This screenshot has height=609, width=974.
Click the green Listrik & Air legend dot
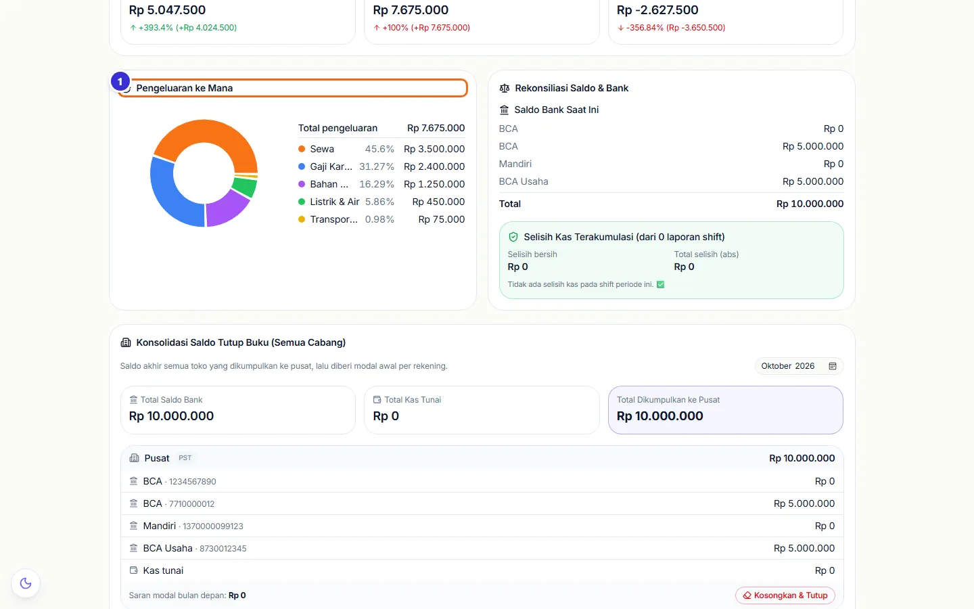(x=302, y=202)
